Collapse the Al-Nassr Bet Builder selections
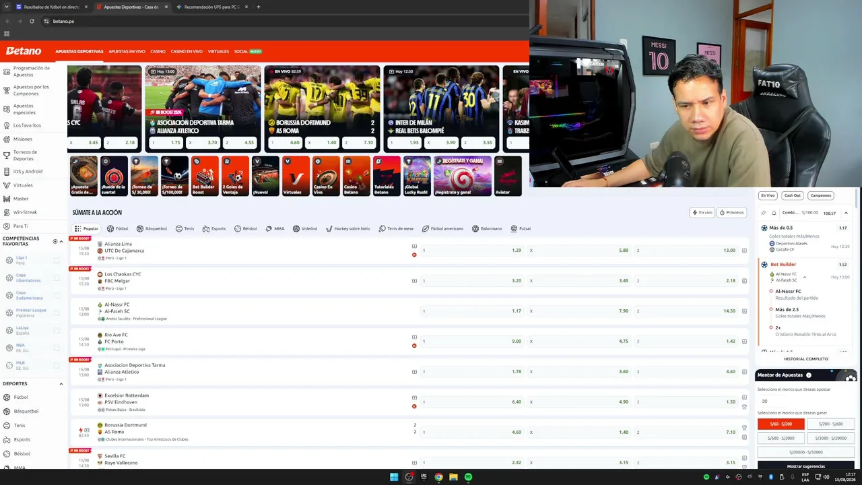 [x=805, y=278]
